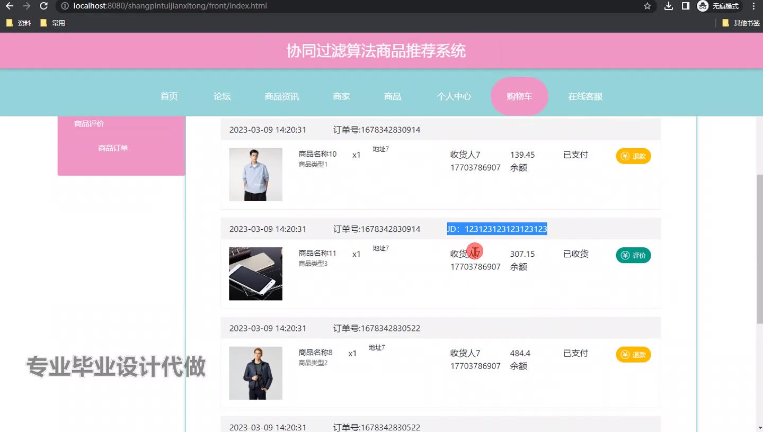Bookmark this page with the star icon
This screenshot has height=432, width=763.
coord(647,6)
